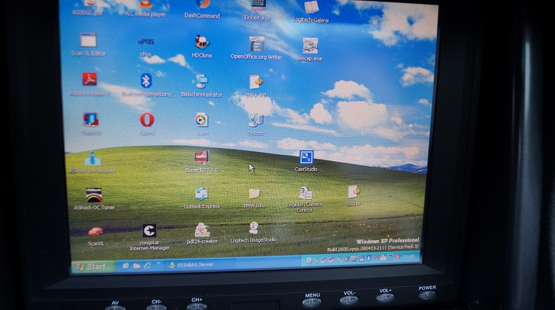Open the HDClone shortcut

201,43
